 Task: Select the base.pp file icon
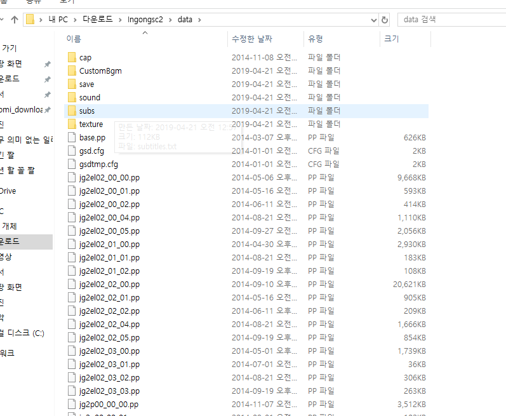pyautogui.click(x=72, y=137)
